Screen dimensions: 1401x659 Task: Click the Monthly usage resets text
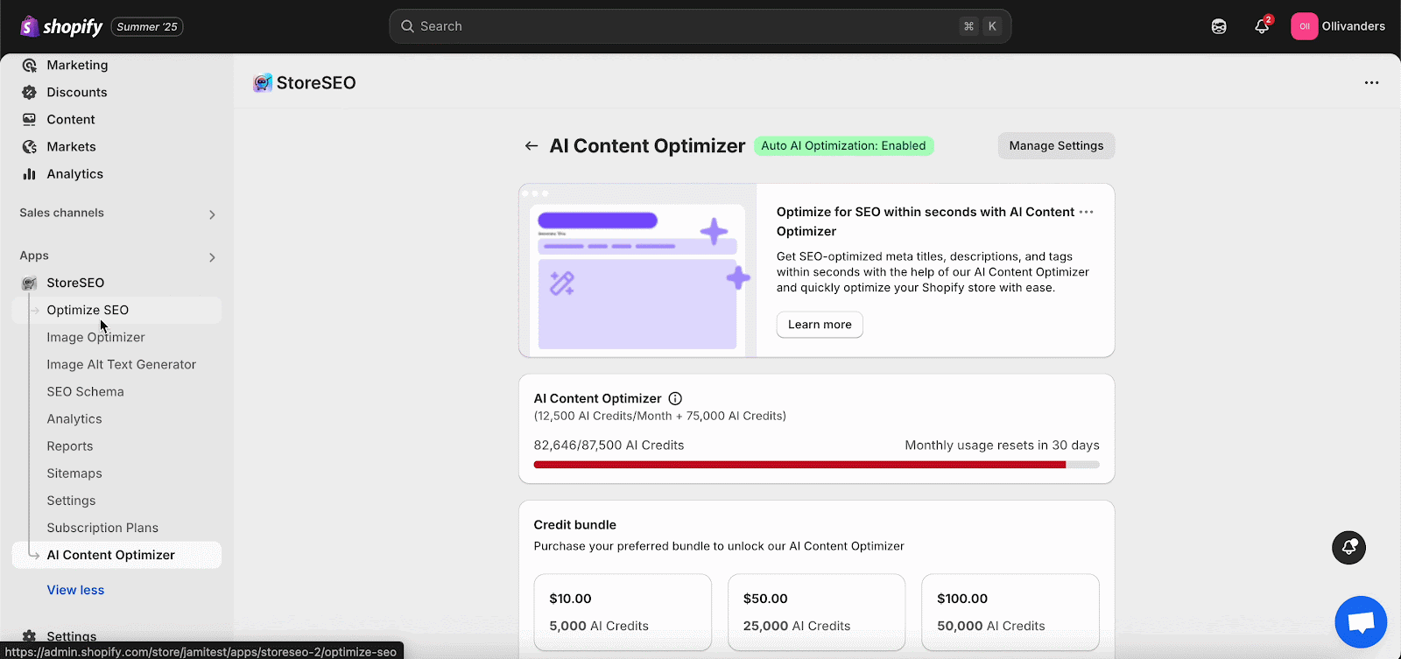pos(1002,445)
